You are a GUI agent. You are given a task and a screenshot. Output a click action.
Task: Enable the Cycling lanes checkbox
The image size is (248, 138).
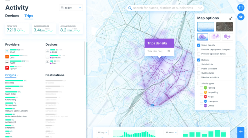[x=199, y=73]
